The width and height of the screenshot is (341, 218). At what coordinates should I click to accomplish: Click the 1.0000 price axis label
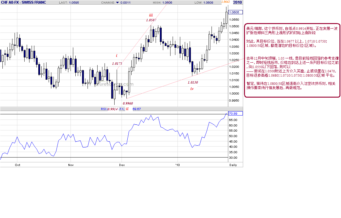click(x=234, y=94)
